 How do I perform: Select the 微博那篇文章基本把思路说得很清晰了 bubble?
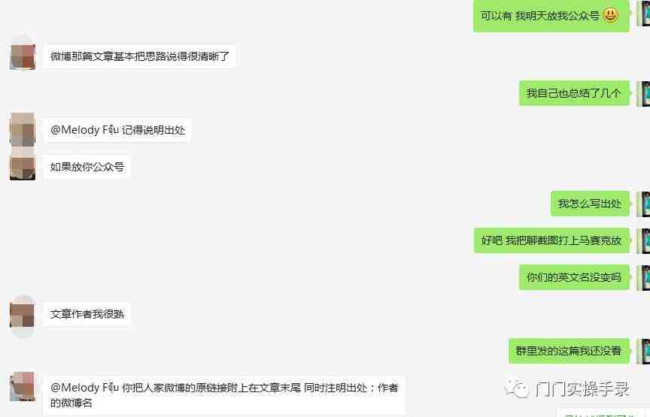[x=140, y=56]
